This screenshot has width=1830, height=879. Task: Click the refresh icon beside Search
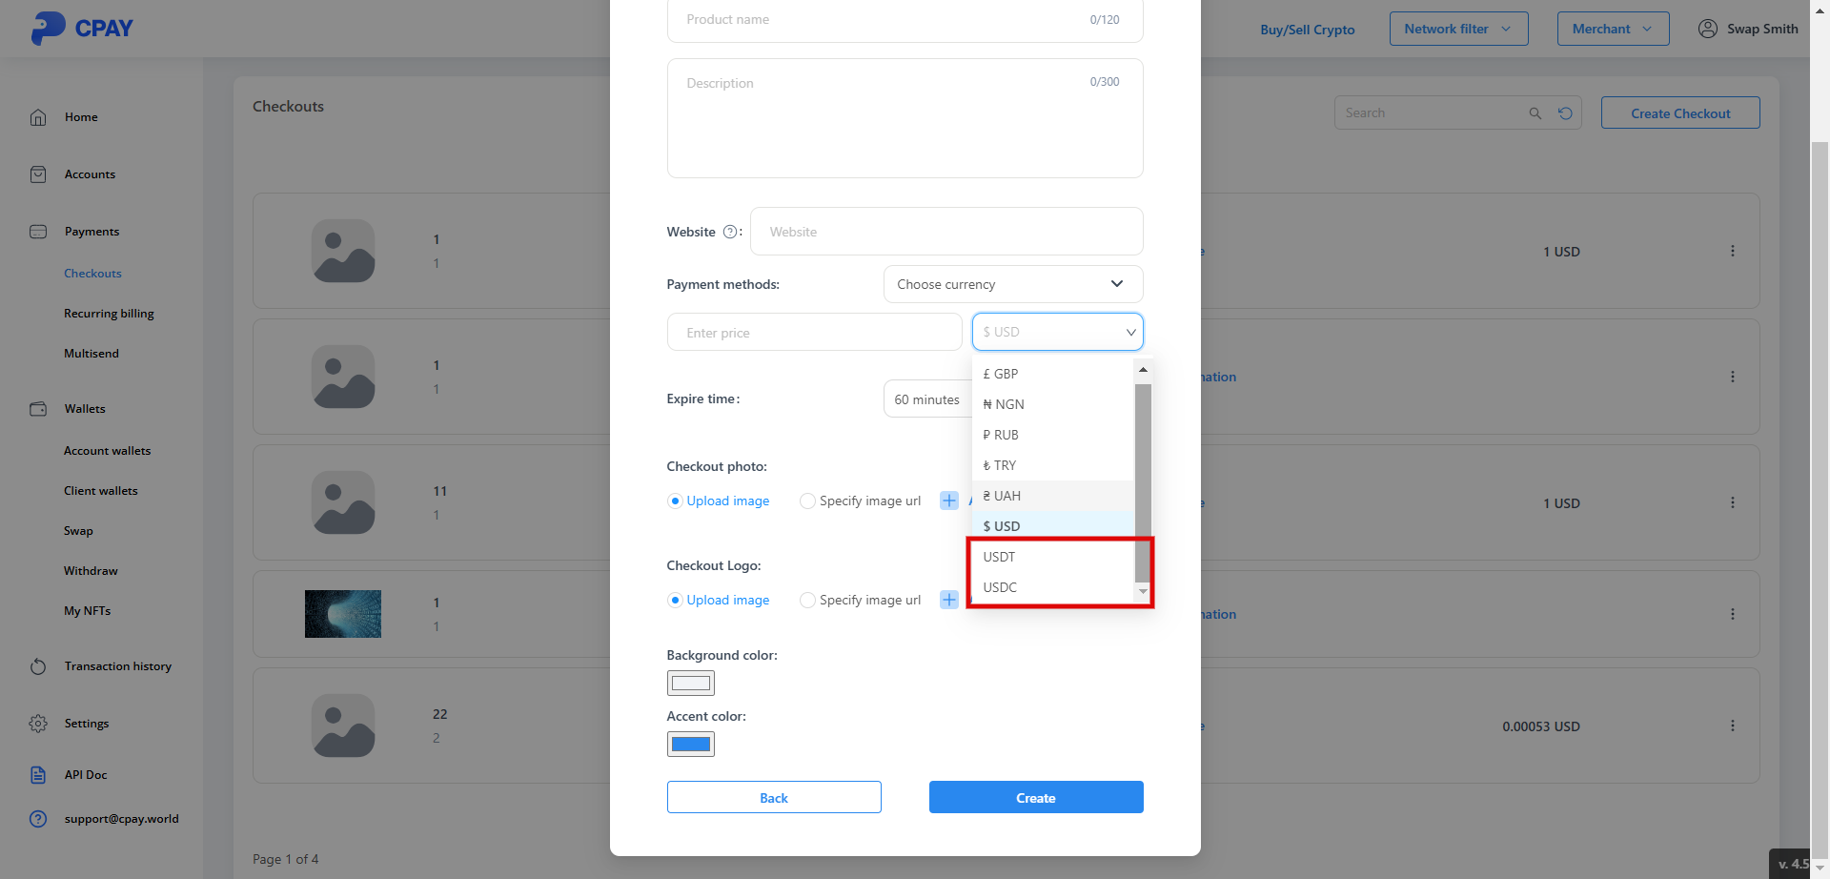pyautogui.click(x=1565, y=113)
